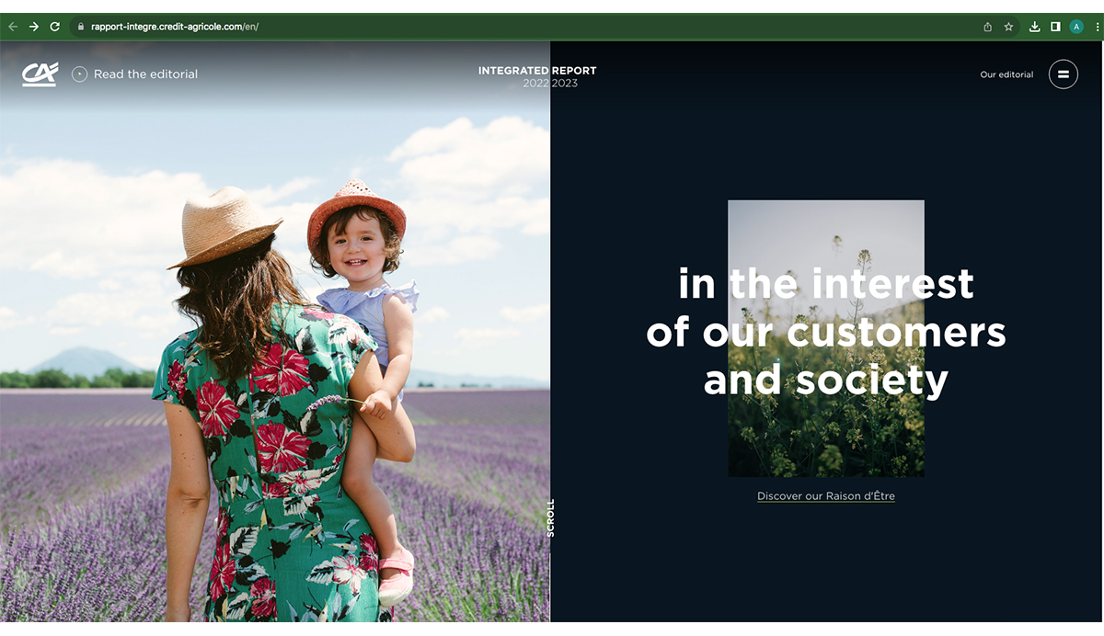
Task: Click the Read the editorial text link
Action: (x=145, y=74)
